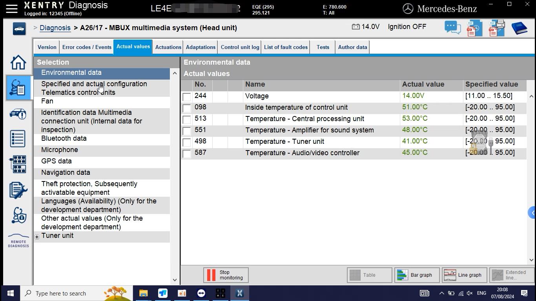536x301 pixels.
Task: Expand the Tuner unit tree node
Action: (37, 237)
